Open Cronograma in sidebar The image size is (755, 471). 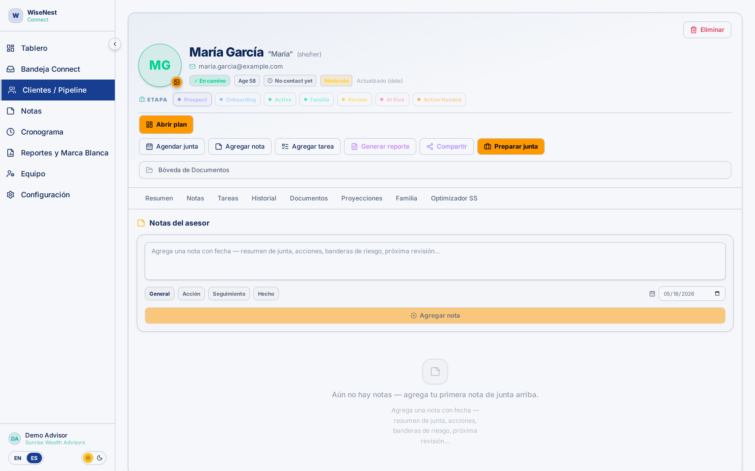[x=58, y=132]
